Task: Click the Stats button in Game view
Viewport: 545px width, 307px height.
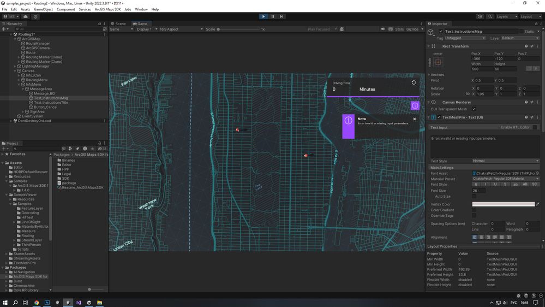Action: pyautogui.click(x=399, y=29)
